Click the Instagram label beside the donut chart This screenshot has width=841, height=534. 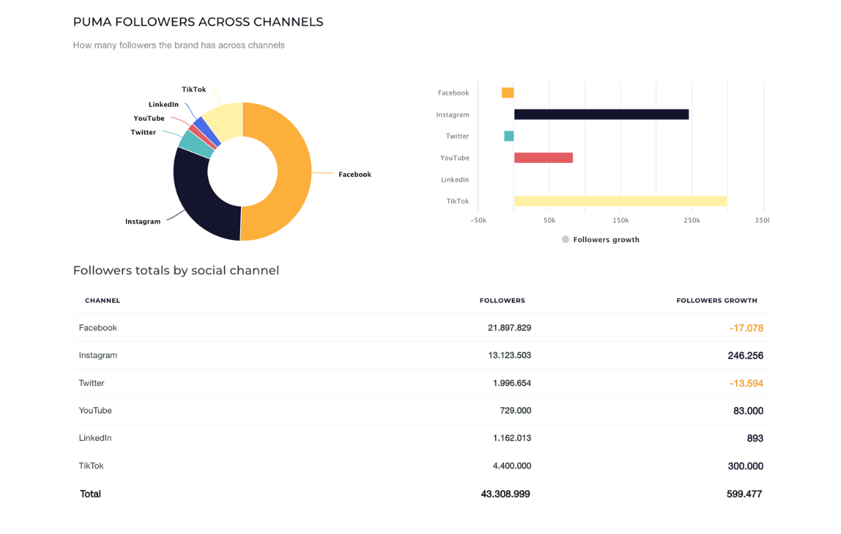point(143,222)
